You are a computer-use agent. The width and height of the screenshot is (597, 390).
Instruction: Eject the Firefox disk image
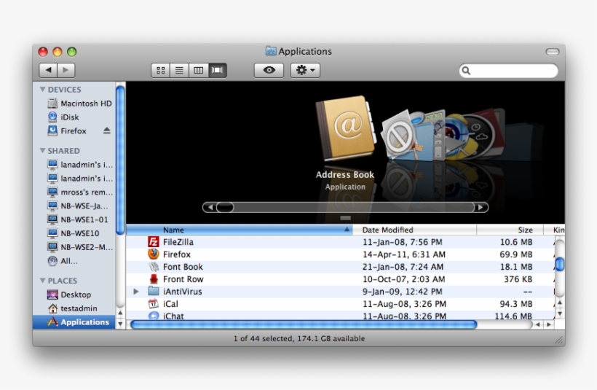pyautogui.click(x=107, y=131)
